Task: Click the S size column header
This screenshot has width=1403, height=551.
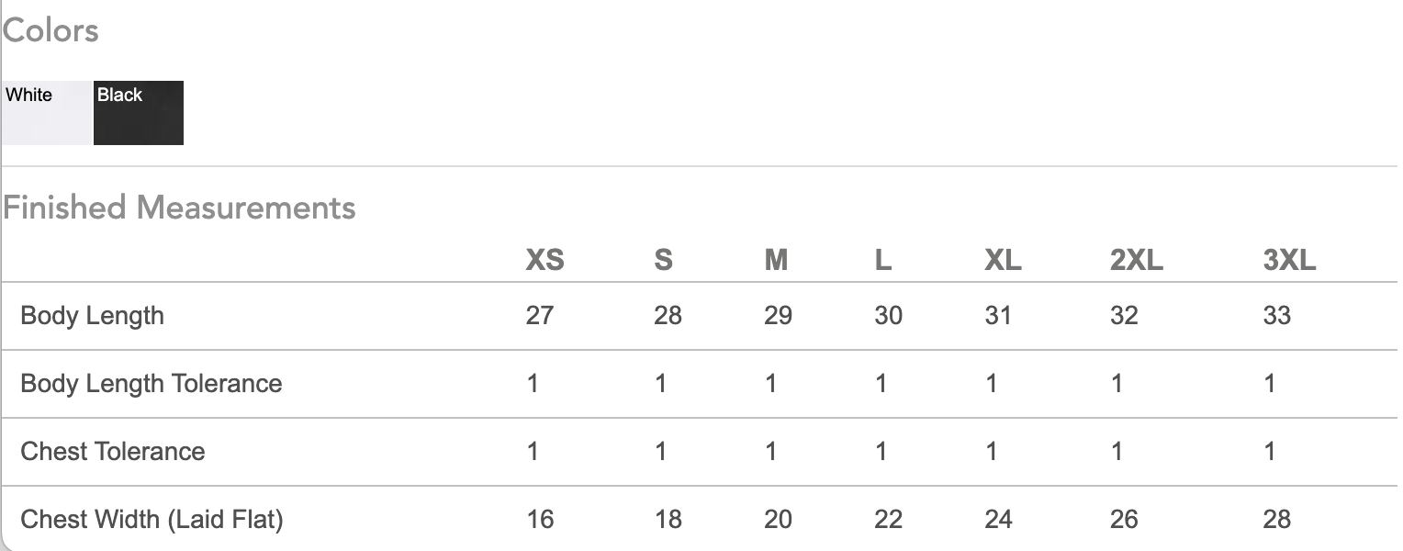Action: pos(663,261)
